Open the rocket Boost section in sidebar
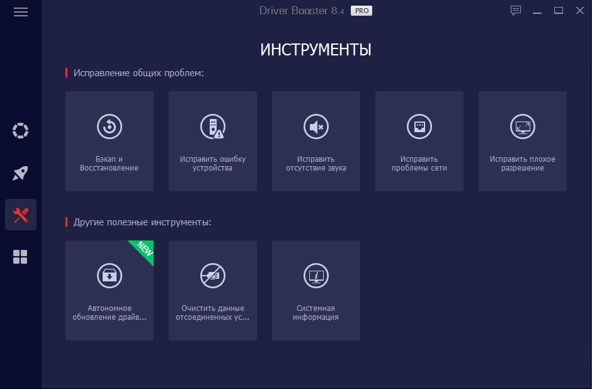 tap(21, 173)
